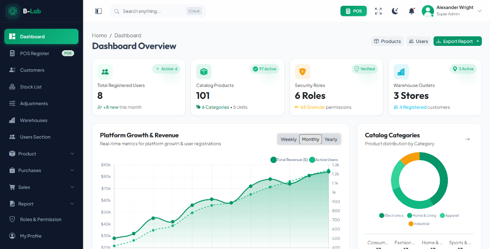Click the Warehouse Outlets building icon
The width and height of the screenshot is (490, 249).
pyautogui.click(x=401, y=72)
